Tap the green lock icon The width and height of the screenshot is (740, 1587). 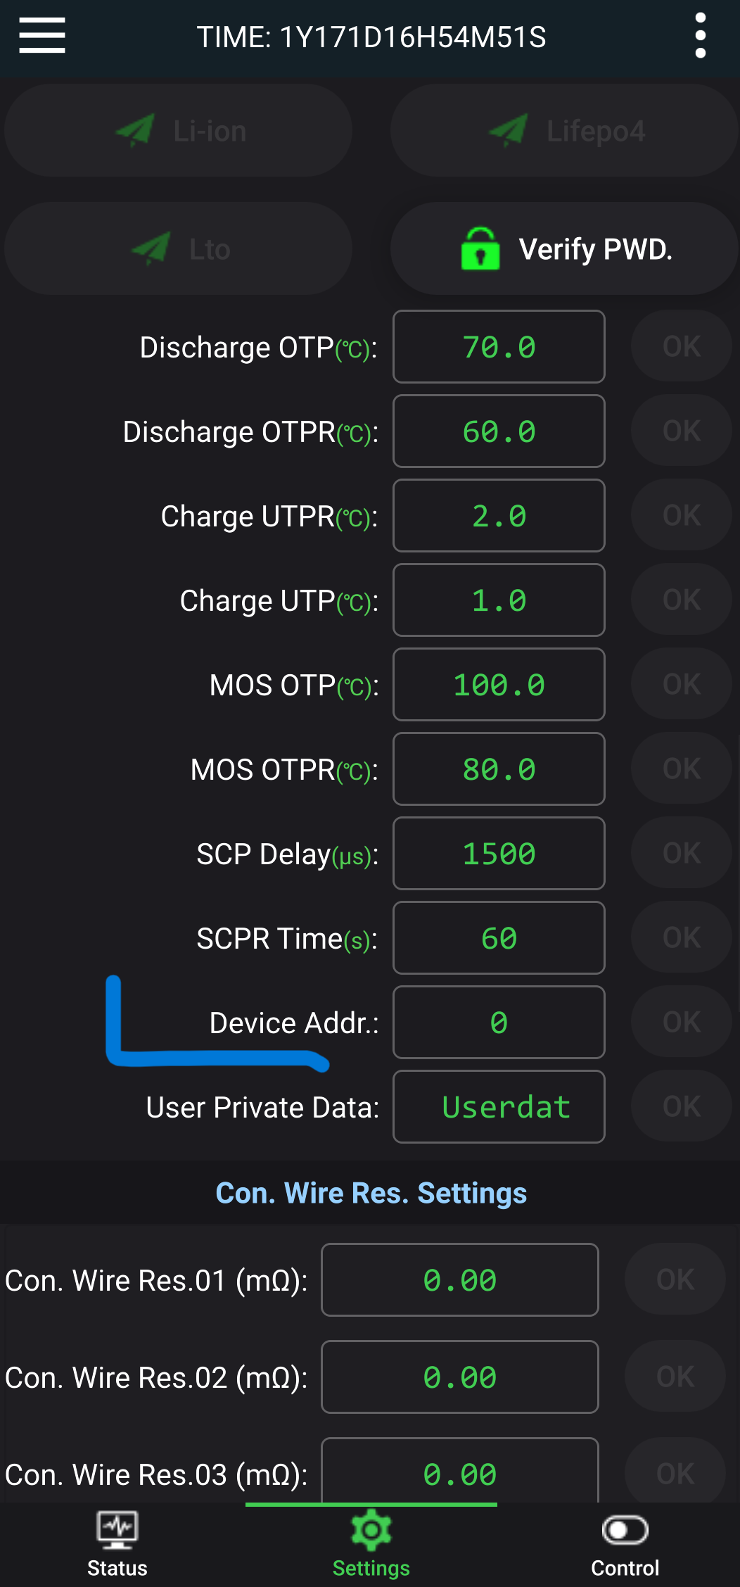480,249
